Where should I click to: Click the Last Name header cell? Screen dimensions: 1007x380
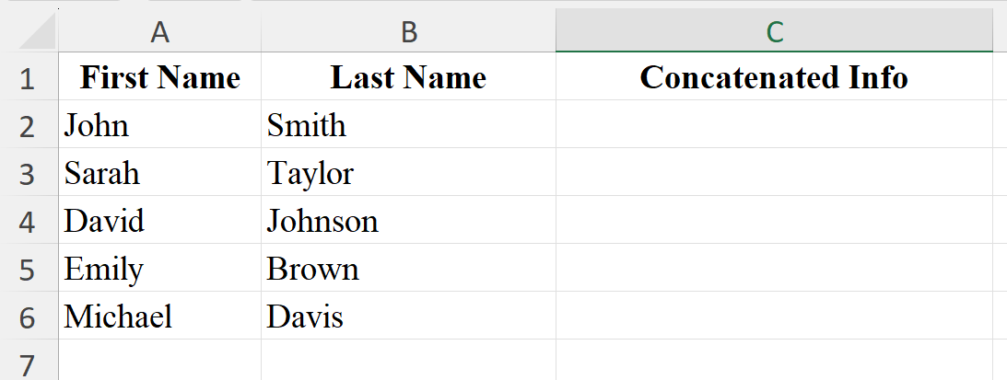[x=408, y=78]
